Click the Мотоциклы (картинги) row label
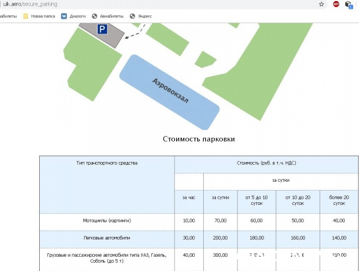This screenshot has width=359, height=271. click(107, 220)
